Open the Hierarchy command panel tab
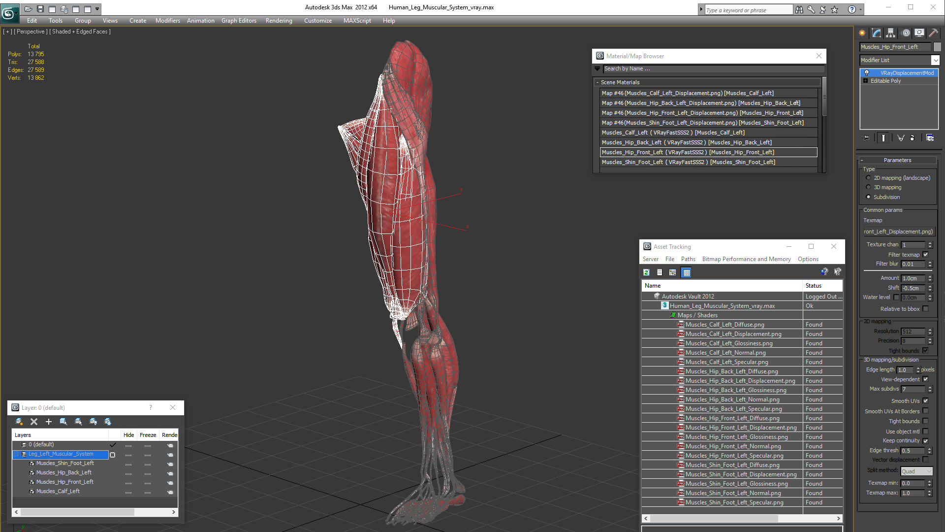 tap(891, 33)
